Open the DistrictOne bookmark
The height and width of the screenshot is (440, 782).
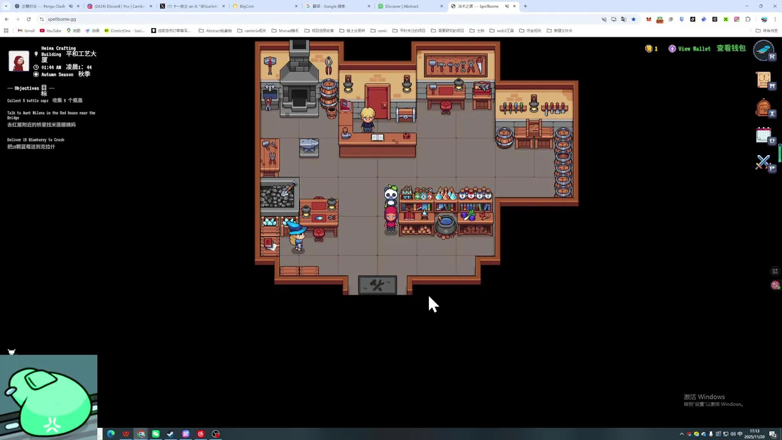coord(125,31)
